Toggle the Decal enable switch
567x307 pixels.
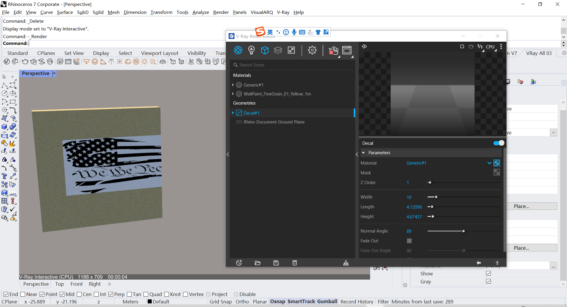499,143
